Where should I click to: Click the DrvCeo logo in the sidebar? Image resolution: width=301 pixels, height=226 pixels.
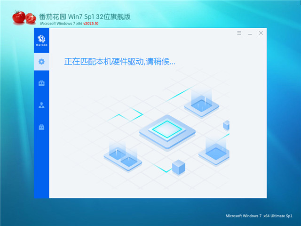pos(41,39)
